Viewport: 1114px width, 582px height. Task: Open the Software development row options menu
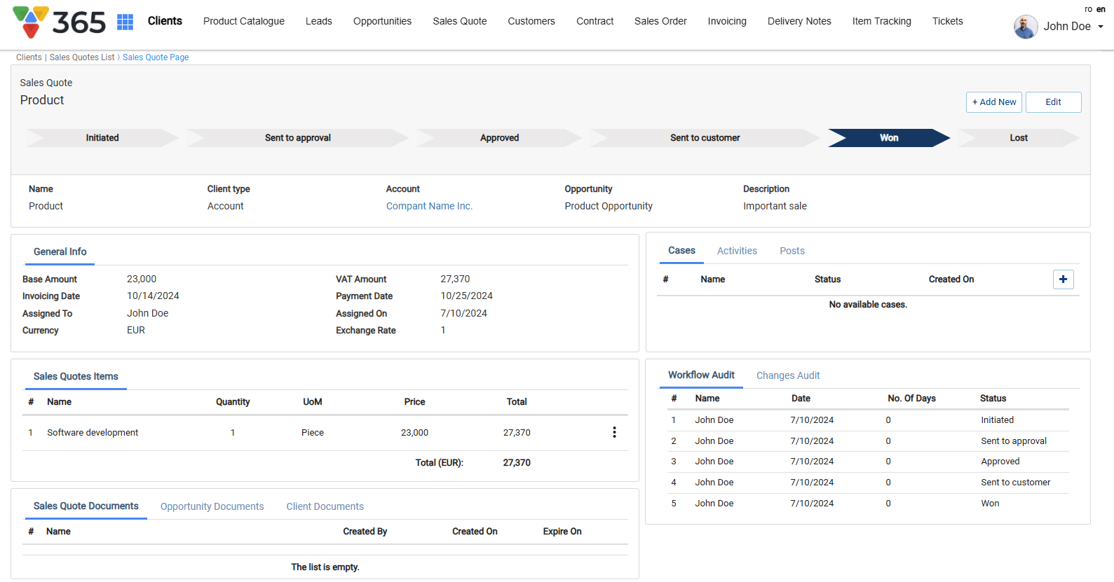(x=614, y=433)
